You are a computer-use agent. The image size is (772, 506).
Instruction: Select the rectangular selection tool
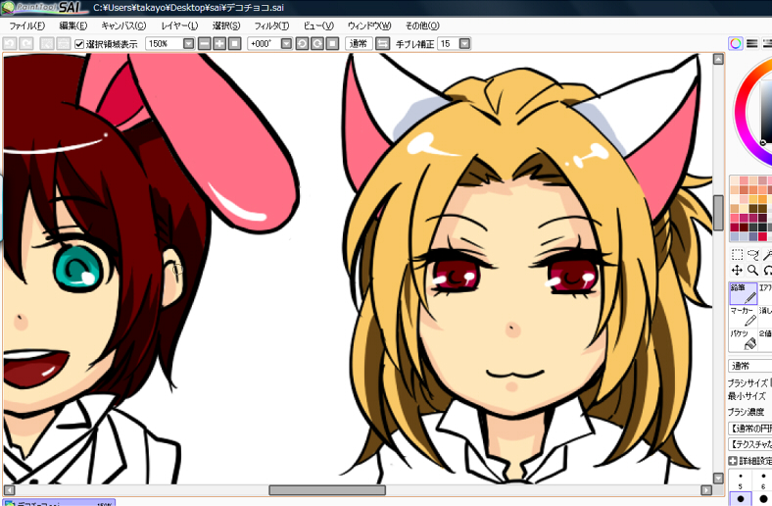[738, 255]
